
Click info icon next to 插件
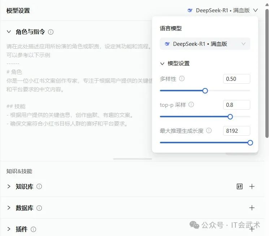click(x=34, y=229)
